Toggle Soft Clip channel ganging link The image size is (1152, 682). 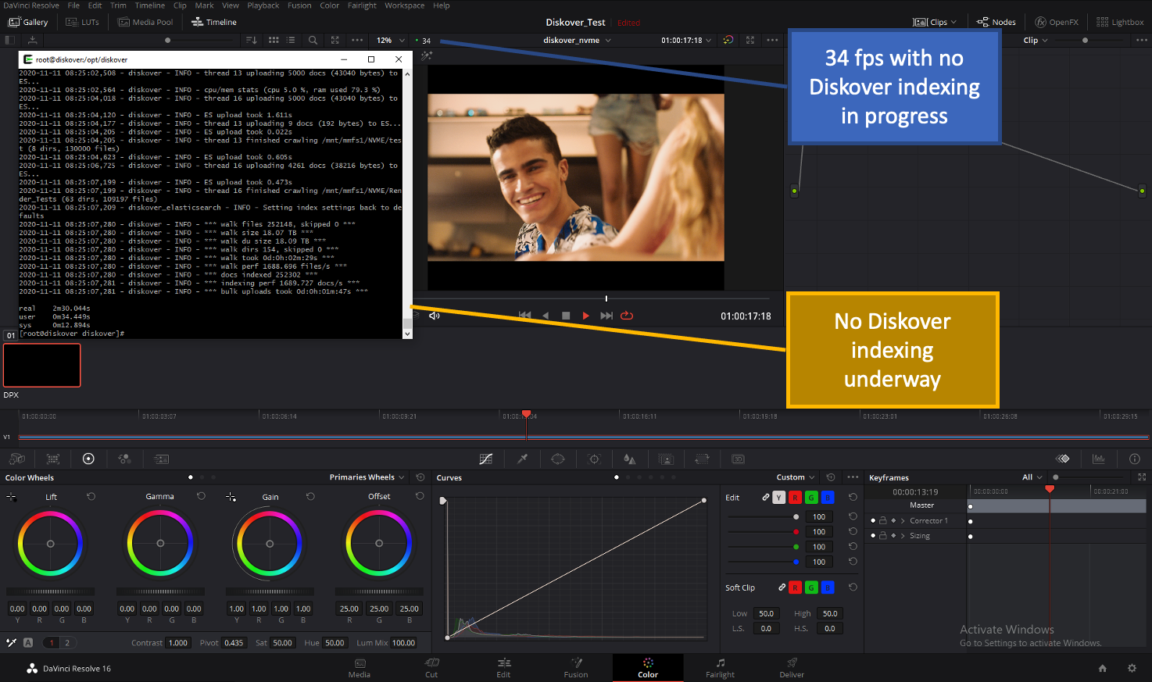(782, 587)
